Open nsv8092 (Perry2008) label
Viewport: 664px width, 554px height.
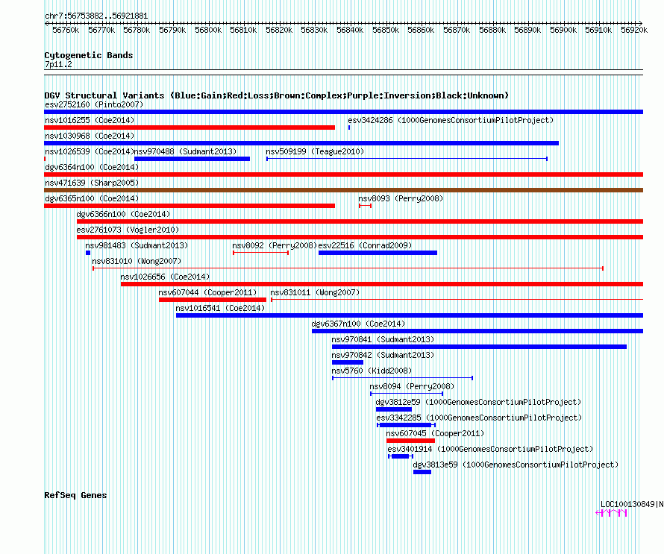275,245
